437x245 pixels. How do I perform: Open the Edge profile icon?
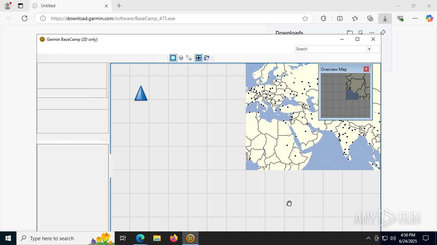coord(8,5)
